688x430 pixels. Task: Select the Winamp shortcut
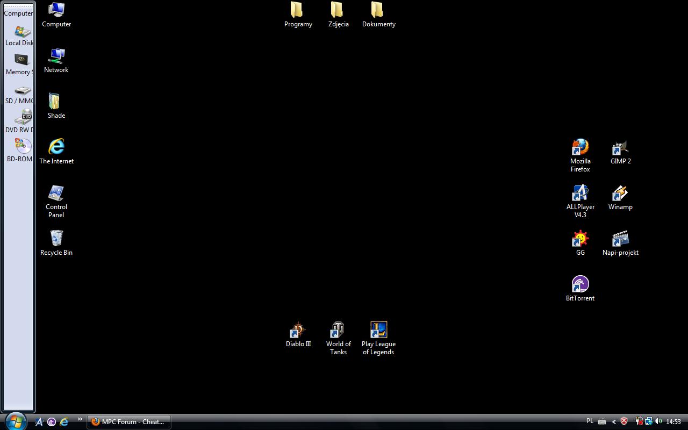coord(620,198)
